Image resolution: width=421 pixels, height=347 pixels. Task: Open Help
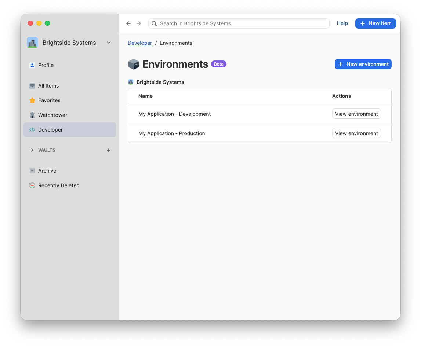click(342, 23)
